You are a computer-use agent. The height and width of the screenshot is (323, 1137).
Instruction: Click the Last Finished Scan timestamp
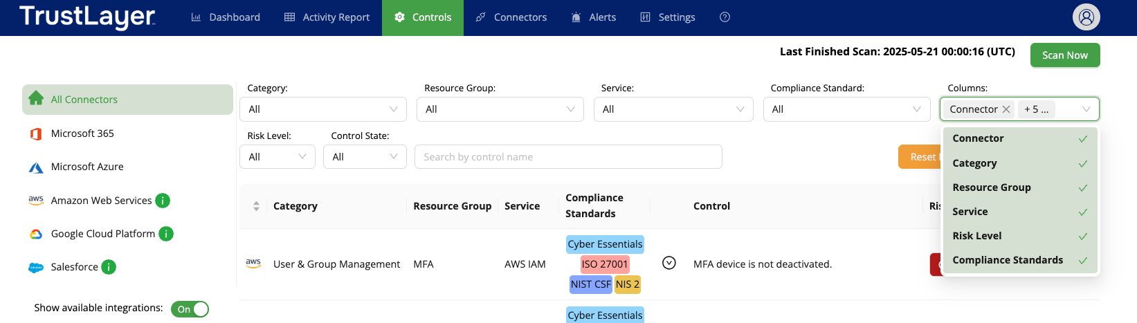pyautogui.click(x=898, y=52)
